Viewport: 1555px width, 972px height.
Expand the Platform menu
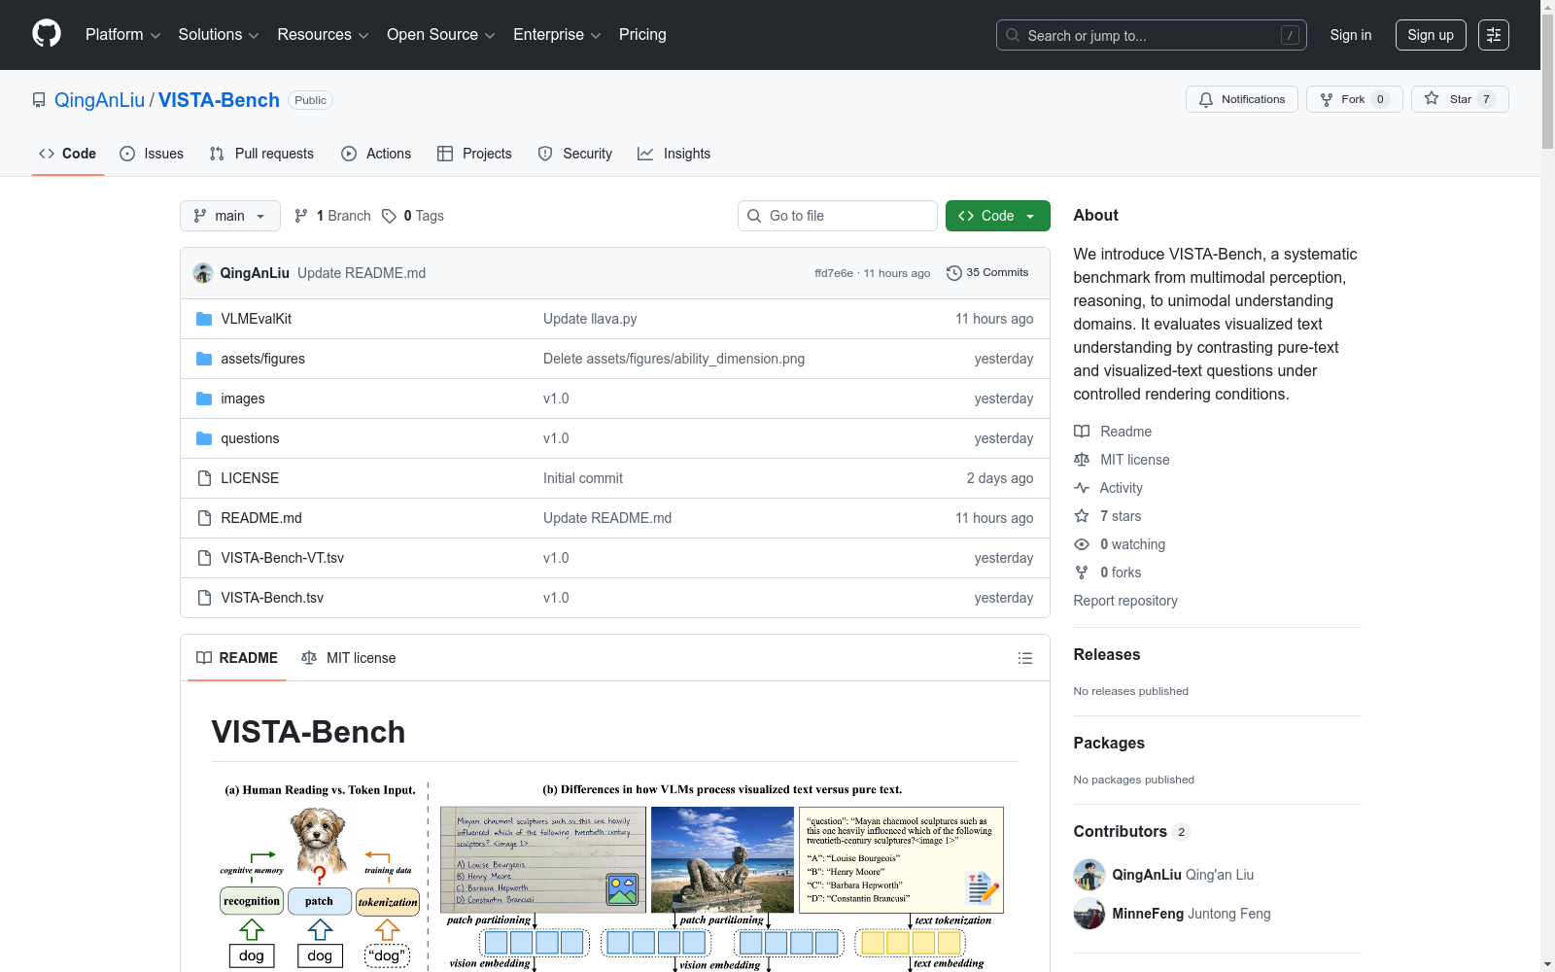point(122,35)
